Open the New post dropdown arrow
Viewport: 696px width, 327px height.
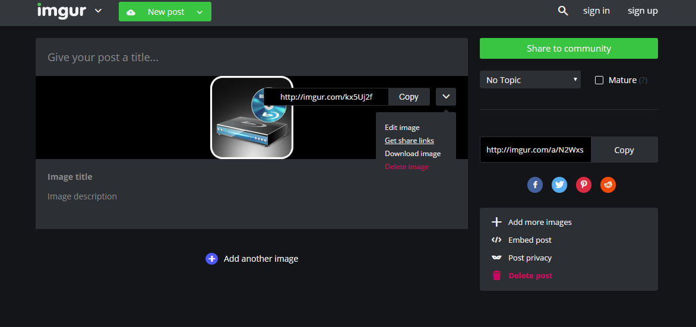point(200,12)
